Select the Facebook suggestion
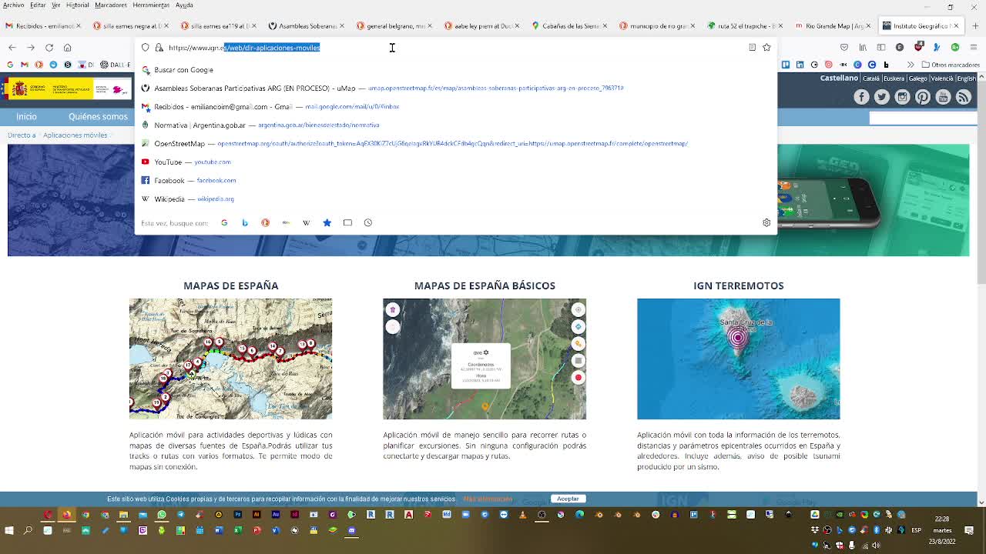986x554 pixels. click(454, 181)
